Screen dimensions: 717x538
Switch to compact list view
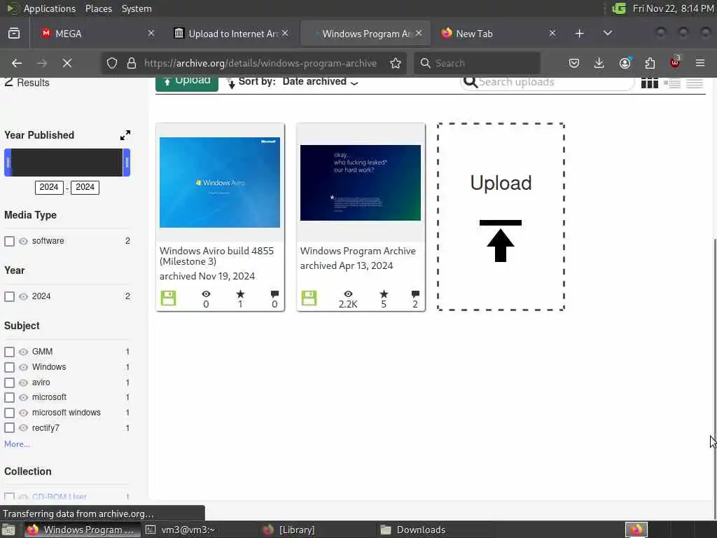click(695, 83)
